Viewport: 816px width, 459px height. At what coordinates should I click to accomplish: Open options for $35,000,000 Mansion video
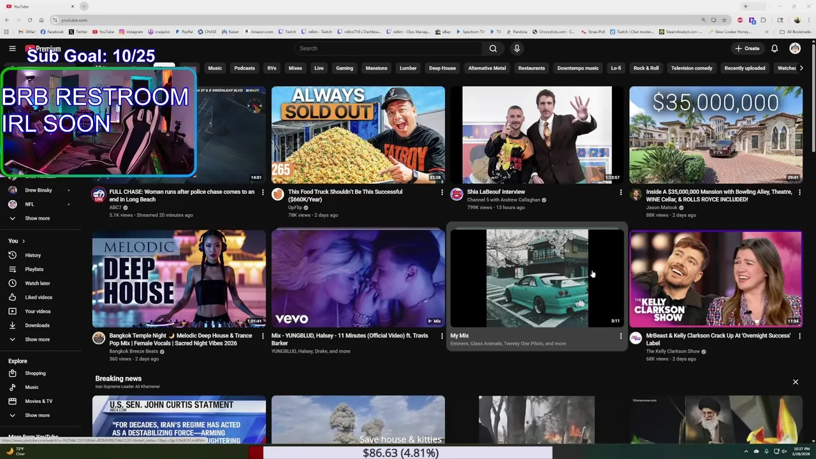(799, 192)
